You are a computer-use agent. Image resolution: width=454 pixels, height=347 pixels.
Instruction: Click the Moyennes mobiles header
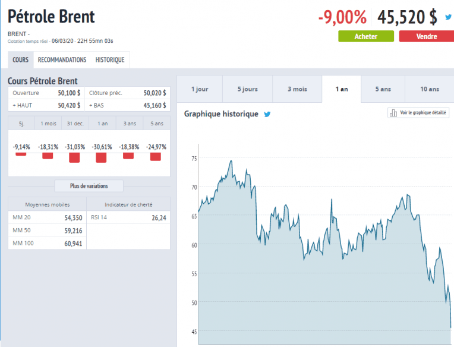(x=47, y=204)
